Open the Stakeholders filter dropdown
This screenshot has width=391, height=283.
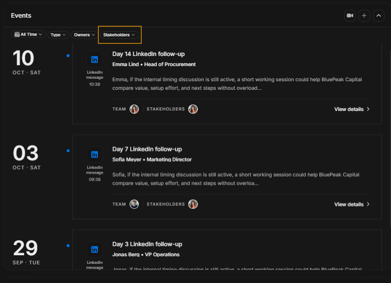[x=119, y=35]
